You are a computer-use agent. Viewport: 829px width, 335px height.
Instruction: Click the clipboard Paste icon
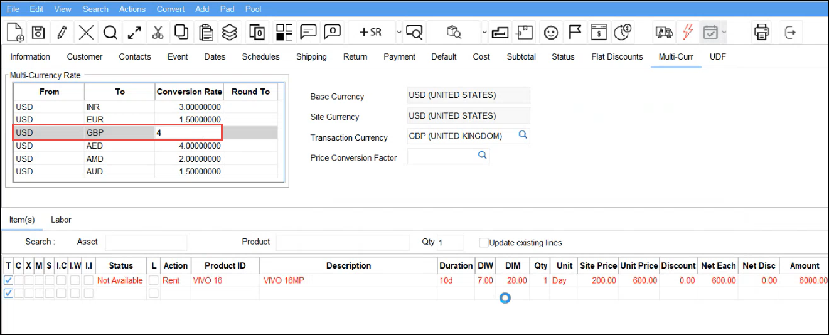click(x=205, y=32)
